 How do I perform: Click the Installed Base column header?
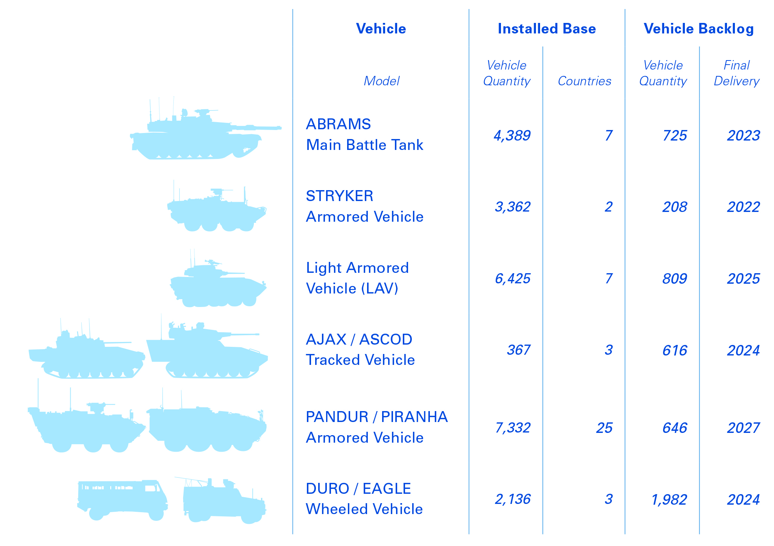546,29
